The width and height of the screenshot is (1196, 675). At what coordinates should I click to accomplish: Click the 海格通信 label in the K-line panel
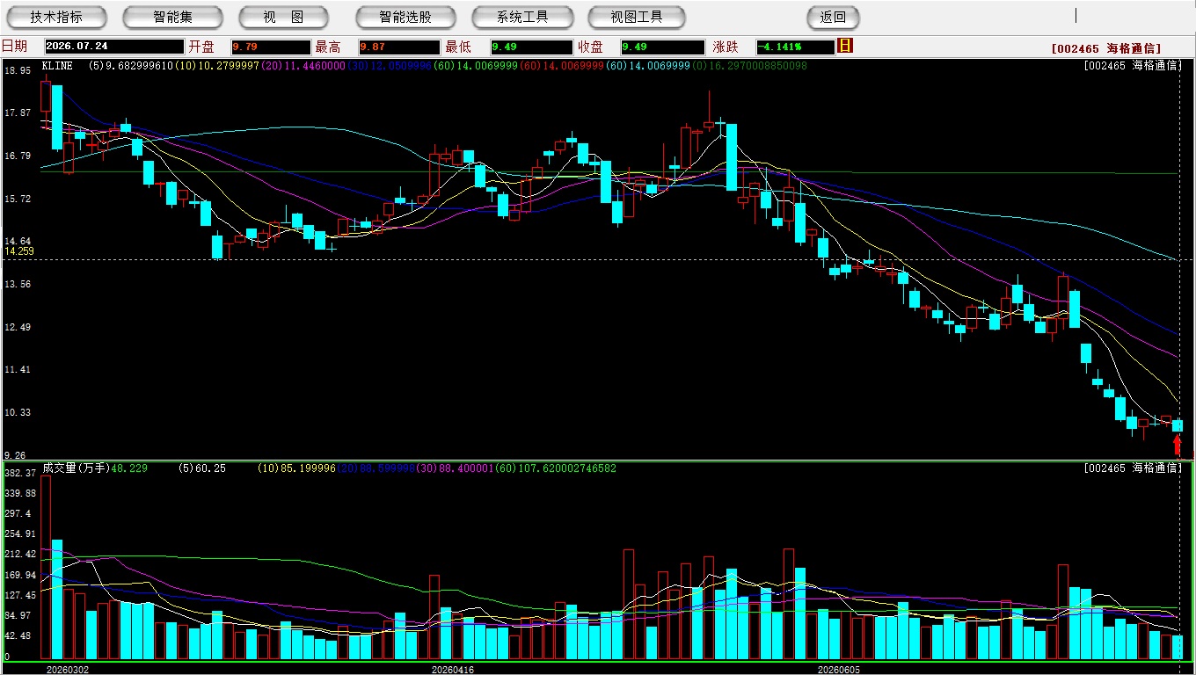point(1156,66)
